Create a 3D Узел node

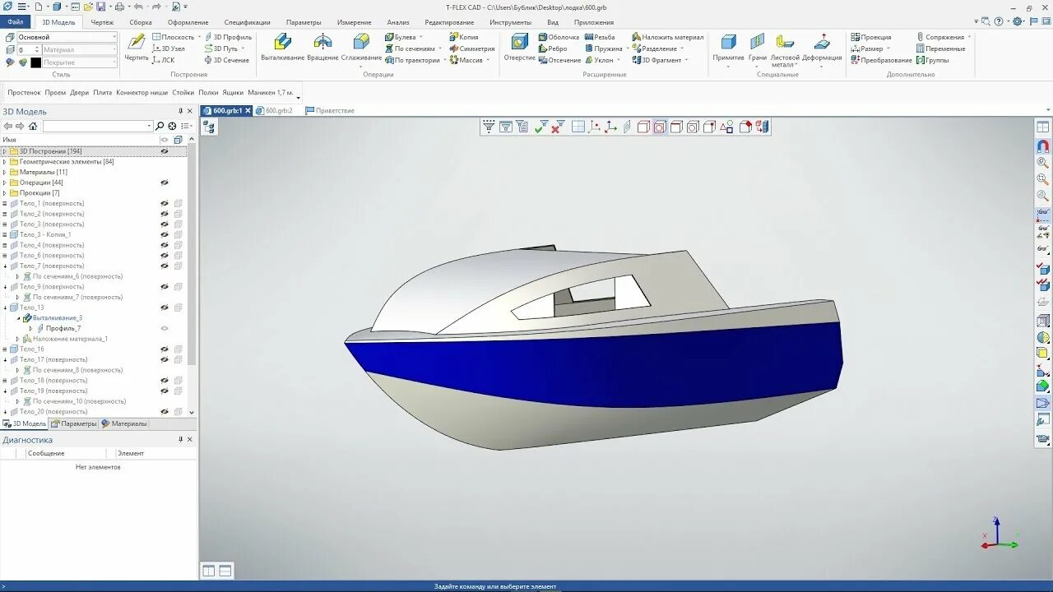169,49
